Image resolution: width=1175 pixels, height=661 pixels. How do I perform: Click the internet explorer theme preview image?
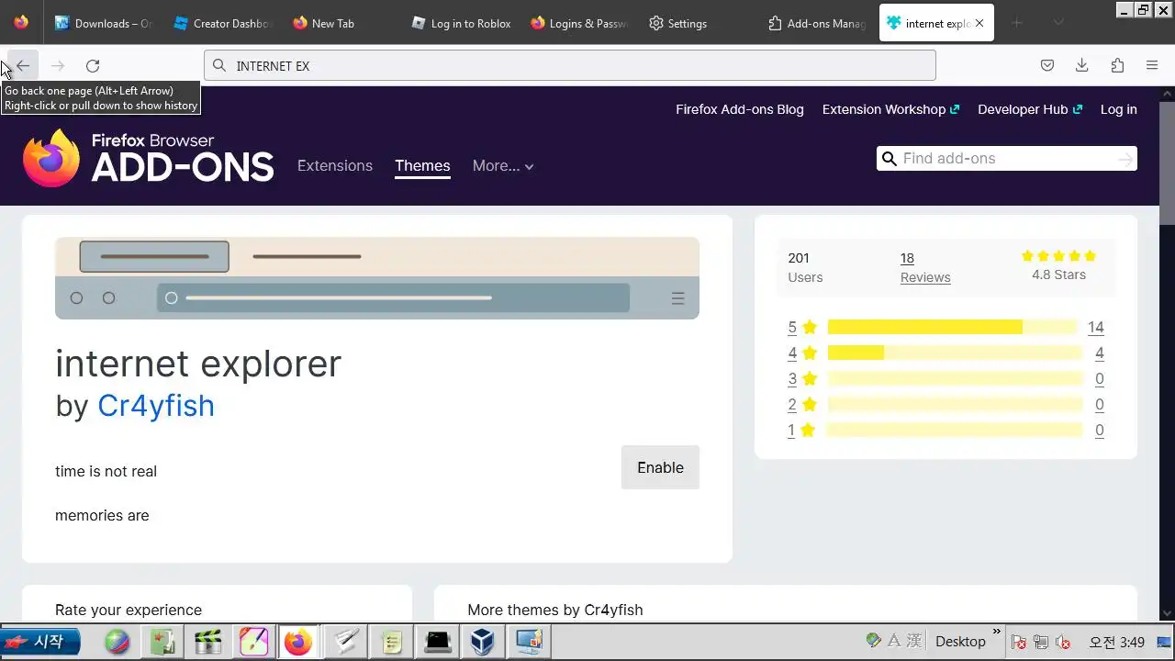click(377, 278)
